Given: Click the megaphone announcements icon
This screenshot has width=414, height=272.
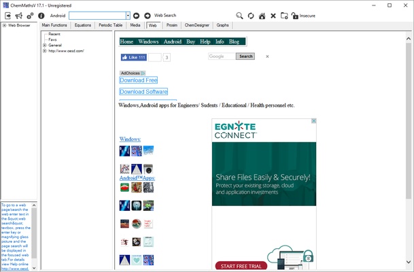Looking at the screenshot, I should (x=19, y=16).
